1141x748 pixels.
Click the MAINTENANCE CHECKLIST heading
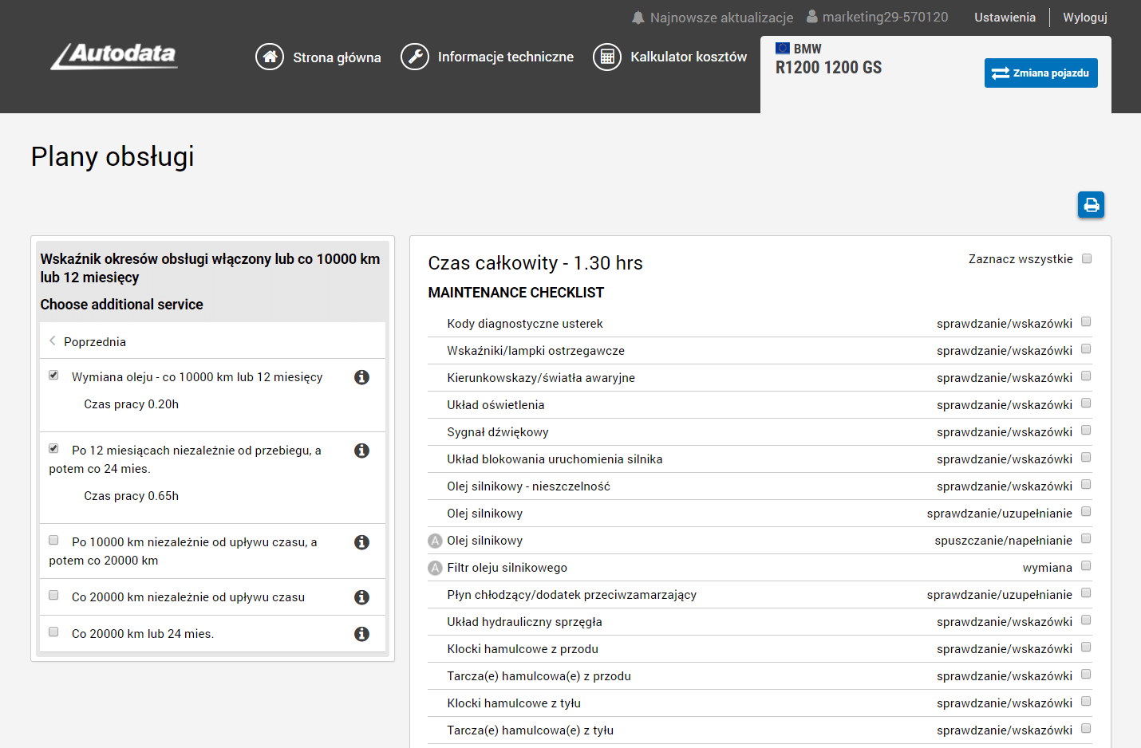[x=516, y=293]
